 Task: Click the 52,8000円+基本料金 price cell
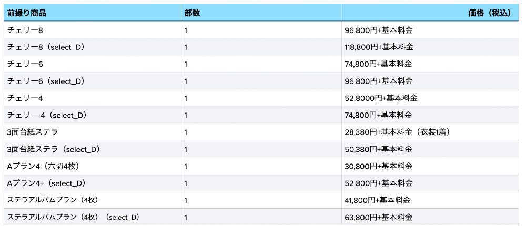point(381,98)
